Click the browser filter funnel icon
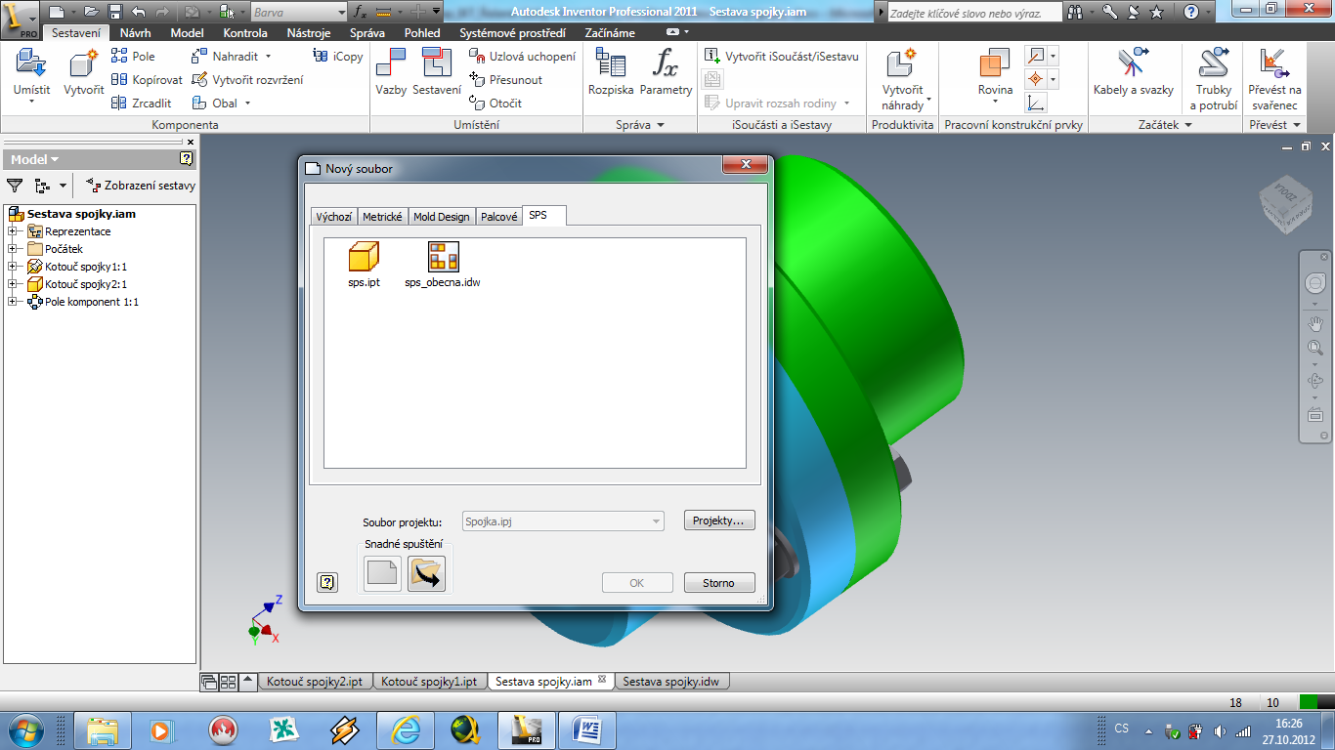This screenshot has height=750, width=1335. 15,186
